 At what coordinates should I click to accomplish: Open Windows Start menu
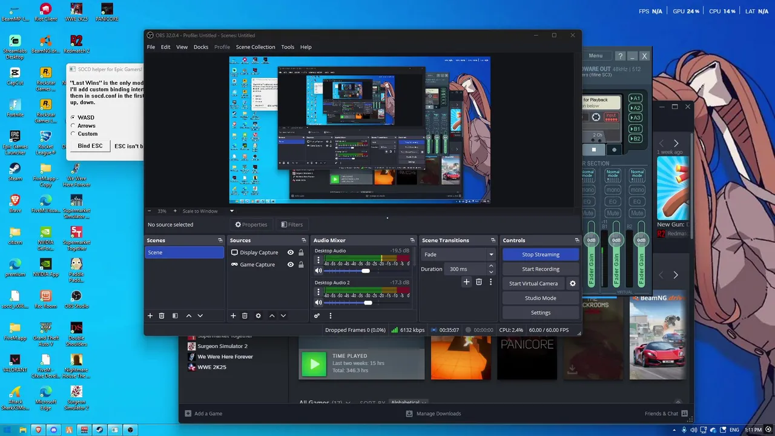coord(7,430)
